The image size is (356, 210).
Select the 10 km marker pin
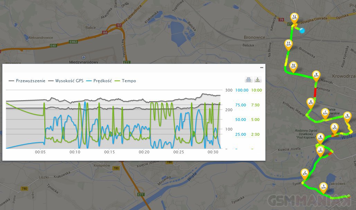click(293, 66)
